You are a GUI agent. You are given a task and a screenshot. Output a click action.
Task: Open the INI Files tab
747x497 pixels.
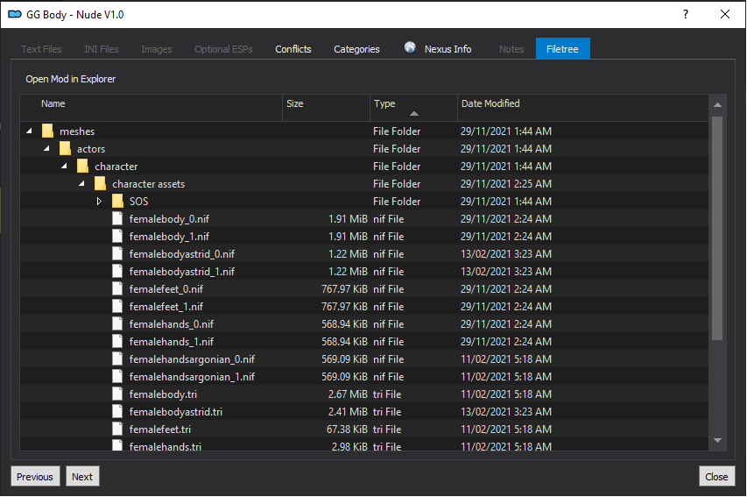coord(102,49)
